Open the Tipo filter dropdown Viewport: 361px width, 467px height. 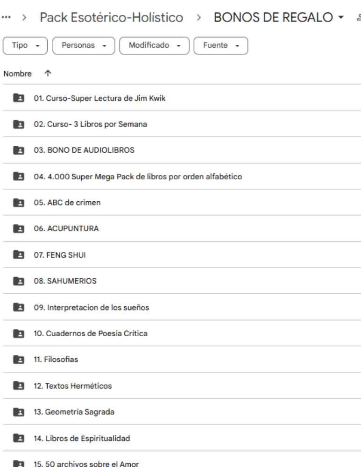tap(25, 46)
